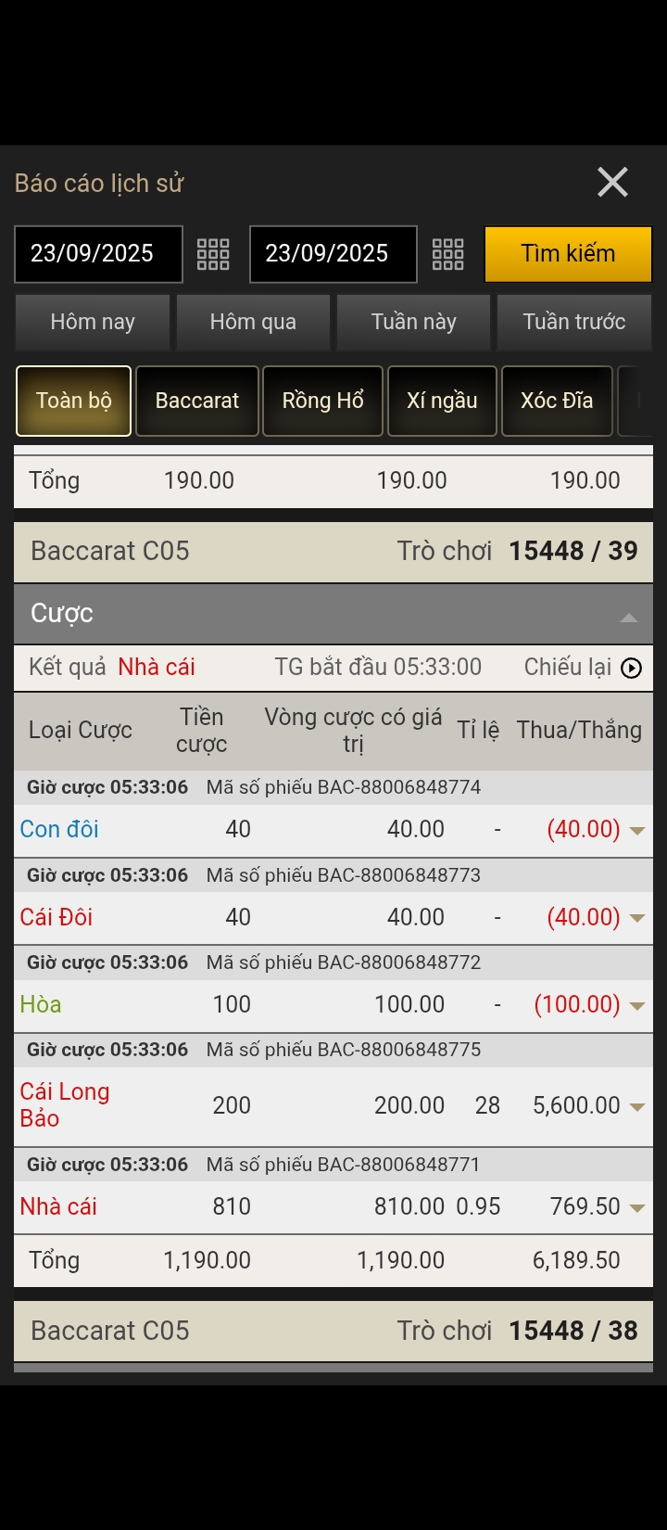Expand the Cái Long Bảo bet details
667x1530 pixels.
click(x=637, y=1106)
